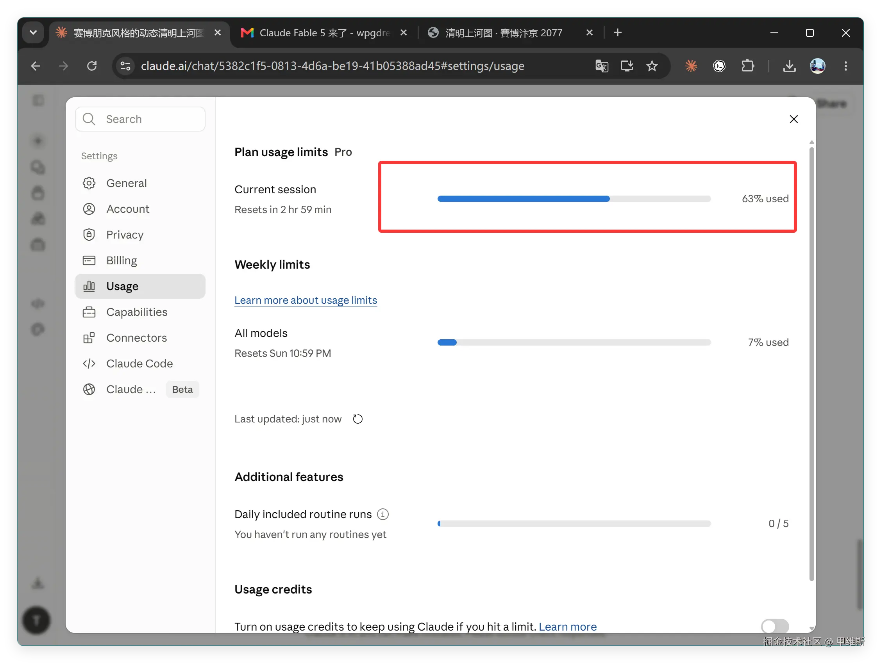Click the "0 / 5" routine runs count
This screenshot has height=663, width=881.
[x=778, y=524]
